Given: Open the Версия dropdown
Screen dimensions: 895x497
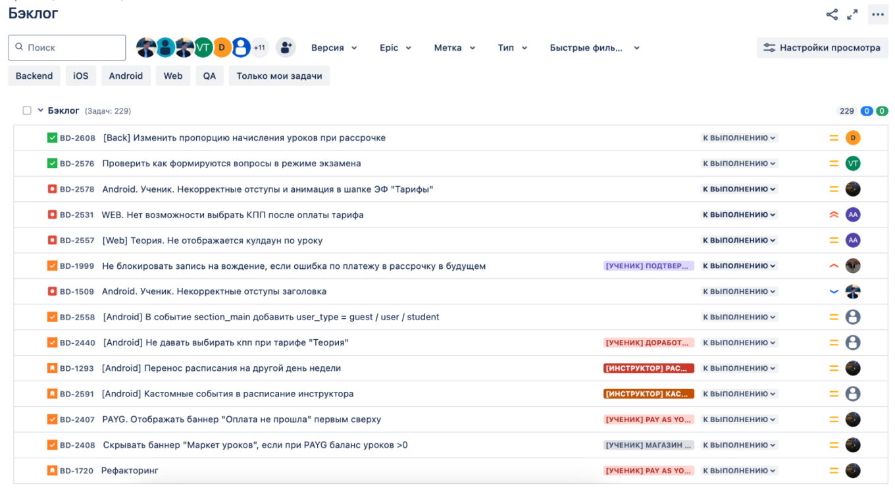Looking at the screenshot, I should (334, 47).
